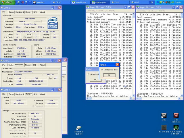The image size is (184, 138).
Task: Click the system clock showing 8:06 PM
Action: coord(178,2)
